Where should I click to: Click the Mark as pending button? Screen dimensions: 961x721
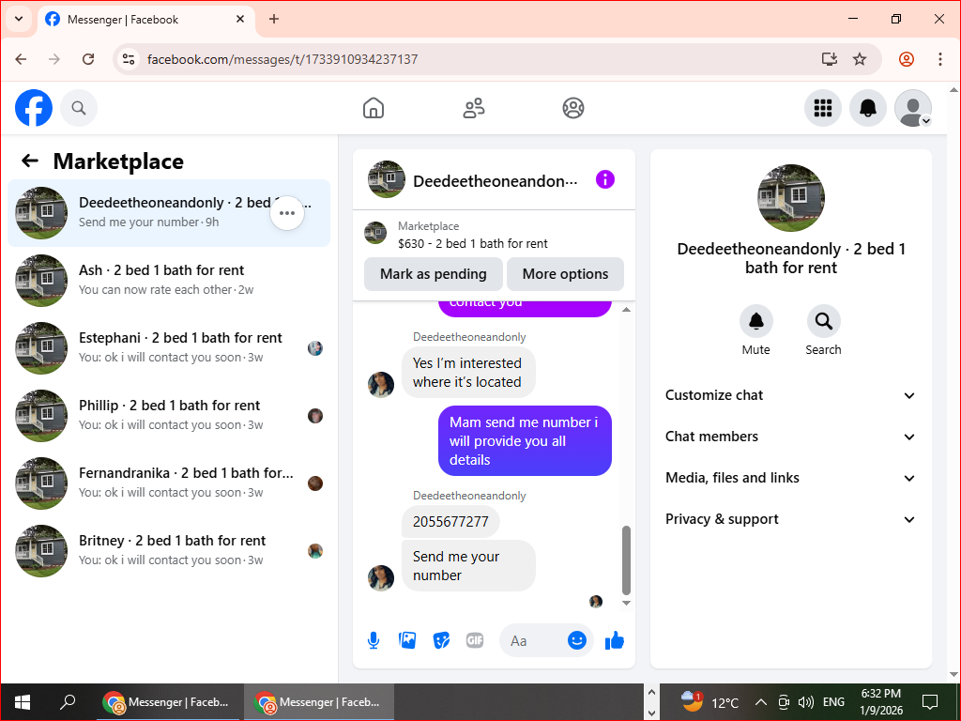point(434,274)
